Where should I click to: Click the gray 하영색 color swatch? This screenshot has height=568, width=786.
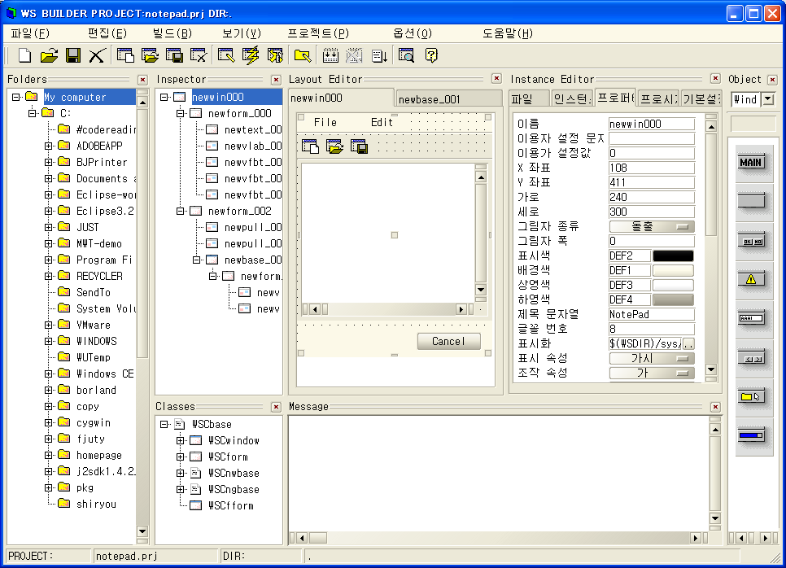[673, 299]
